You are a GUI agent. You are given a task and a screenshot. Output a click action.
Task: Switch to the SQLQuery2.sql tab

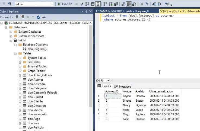(x=180, y=11)
